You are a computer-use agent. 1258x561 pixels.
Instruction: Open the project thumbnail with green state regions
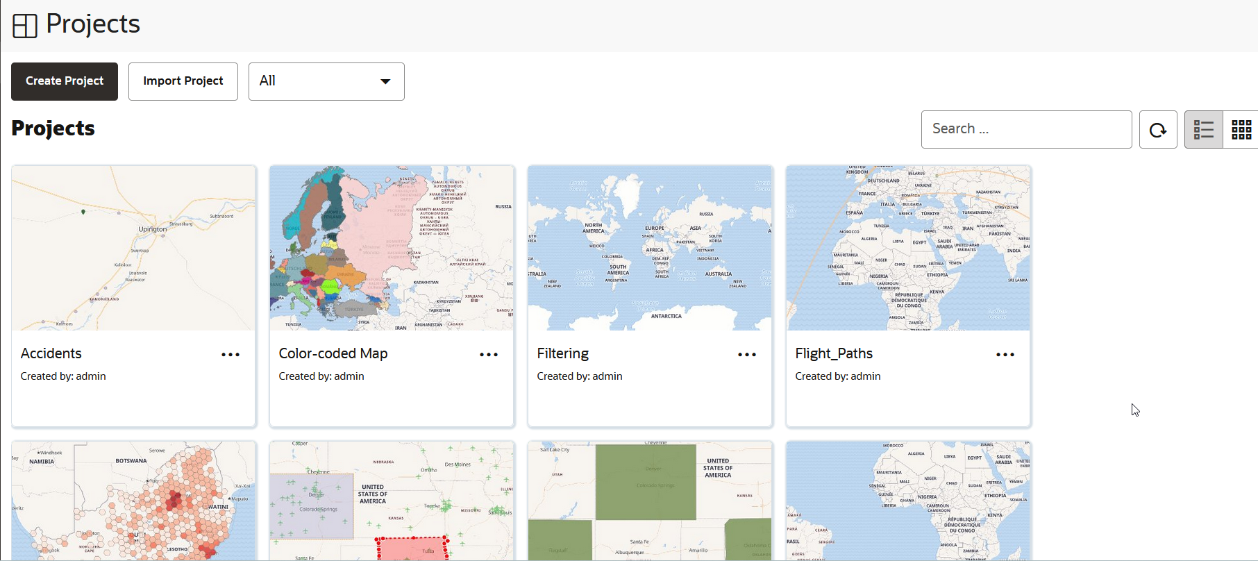coord(650,501)
